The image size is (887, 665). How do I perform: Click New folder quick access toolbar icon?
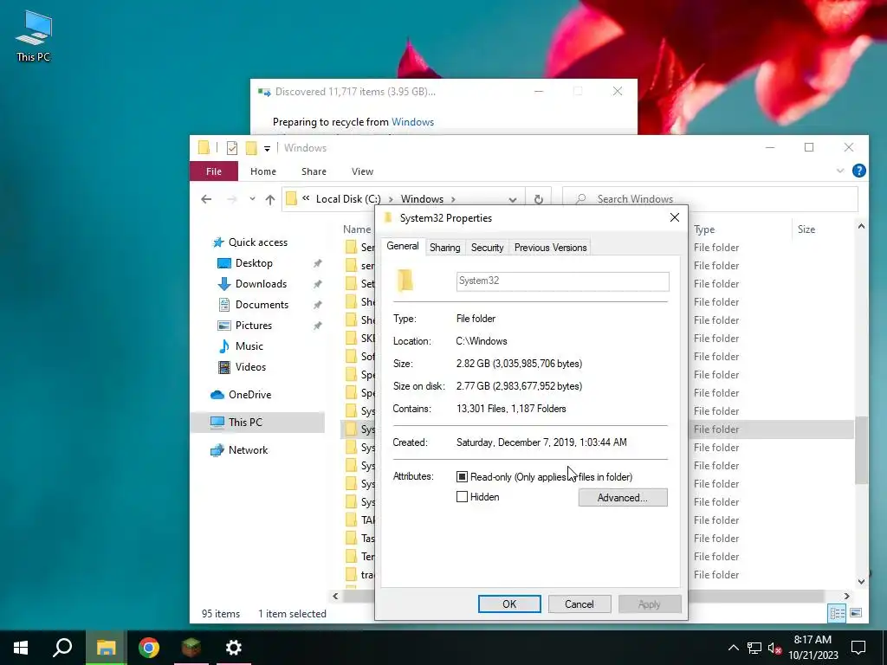(x=251, y=148)
